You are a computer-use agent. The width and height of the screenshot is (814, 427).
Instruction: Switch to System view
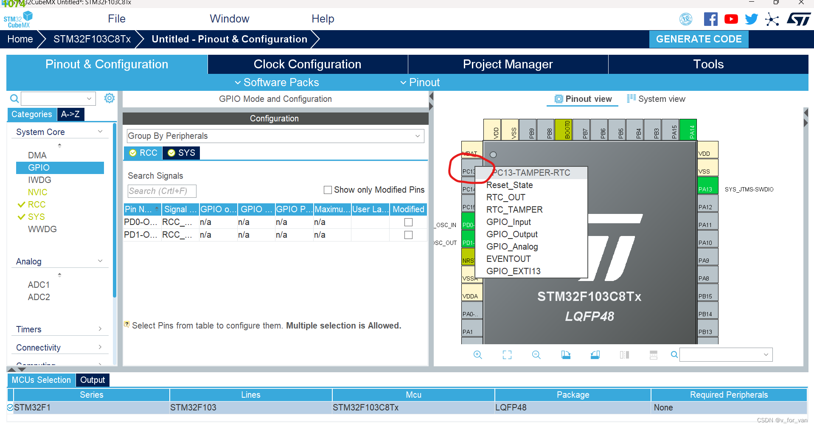click(656, 99)
